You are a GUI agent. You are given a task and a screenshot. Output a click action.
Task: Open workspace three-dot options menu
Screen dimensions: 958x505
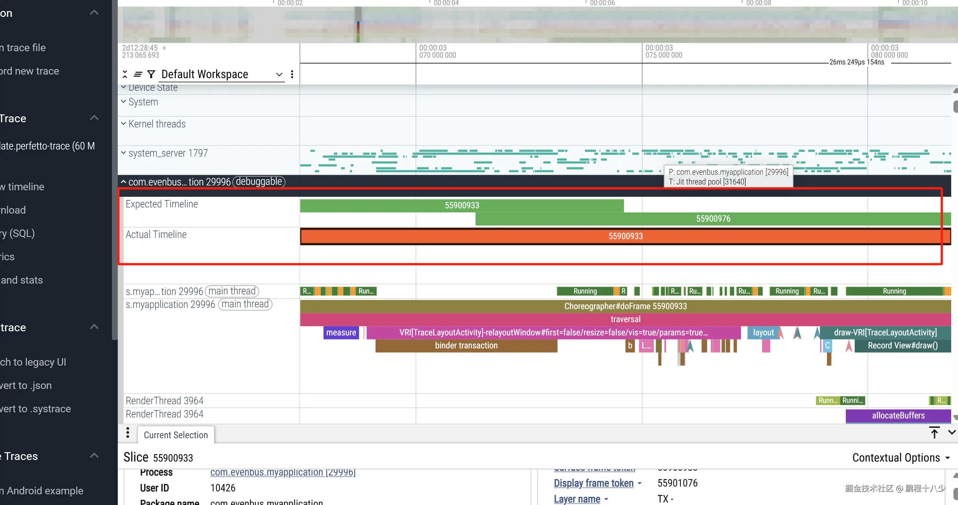click(292, 74)
